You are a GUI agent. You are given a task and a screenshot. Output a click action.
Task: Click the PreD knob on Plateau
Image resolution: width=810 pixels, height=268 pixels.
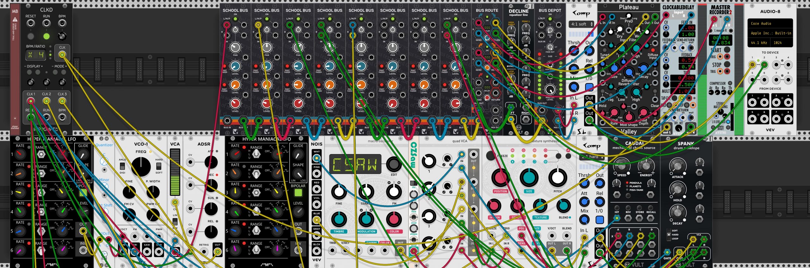coord(629,16)
